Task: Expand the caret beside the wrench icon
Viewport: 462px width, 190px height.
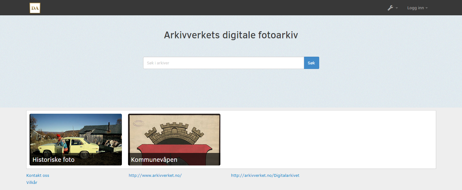Action: [397, 8]
